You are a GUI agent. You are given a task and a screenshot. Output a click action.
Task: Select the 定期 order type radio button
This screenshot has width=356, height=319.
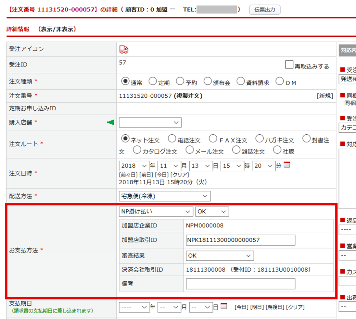153,81
